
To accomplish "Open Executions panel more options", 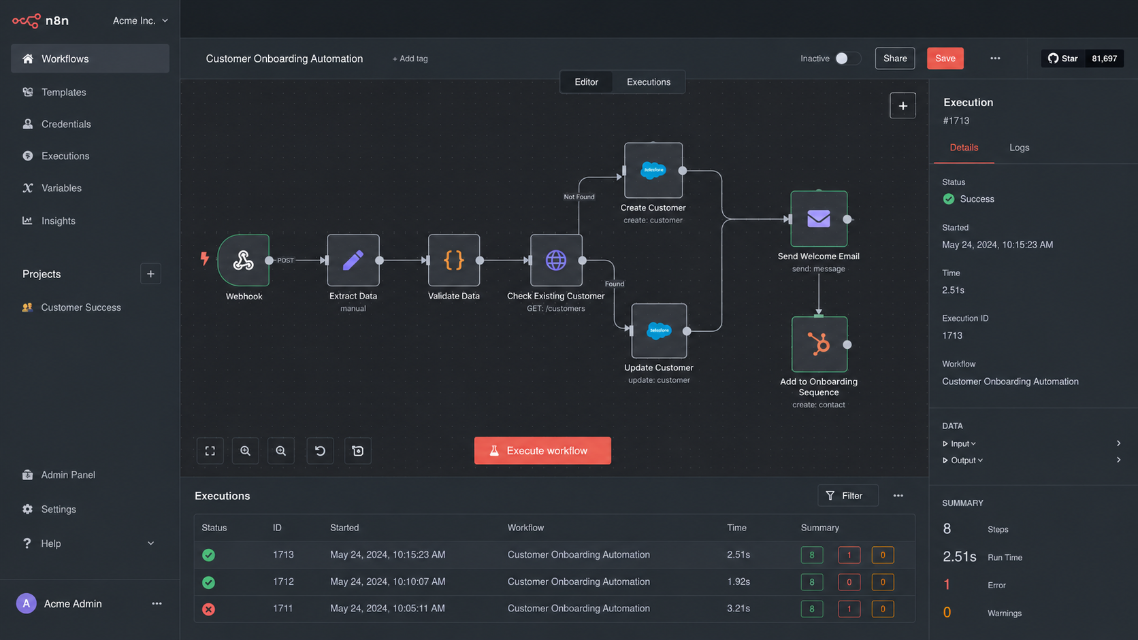I will (898, 496).
